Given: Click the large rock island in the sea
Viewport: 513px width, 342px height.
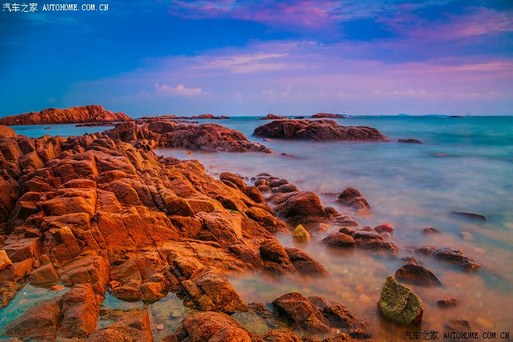Looking at the screenshot, I should (x=319, y=130).
